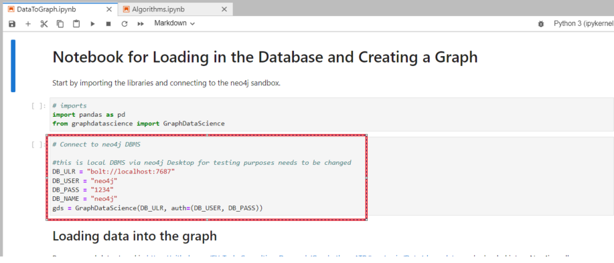Save the notebook with the floppy disk icon
614x263 pixels.
click(x=12, y=24)
